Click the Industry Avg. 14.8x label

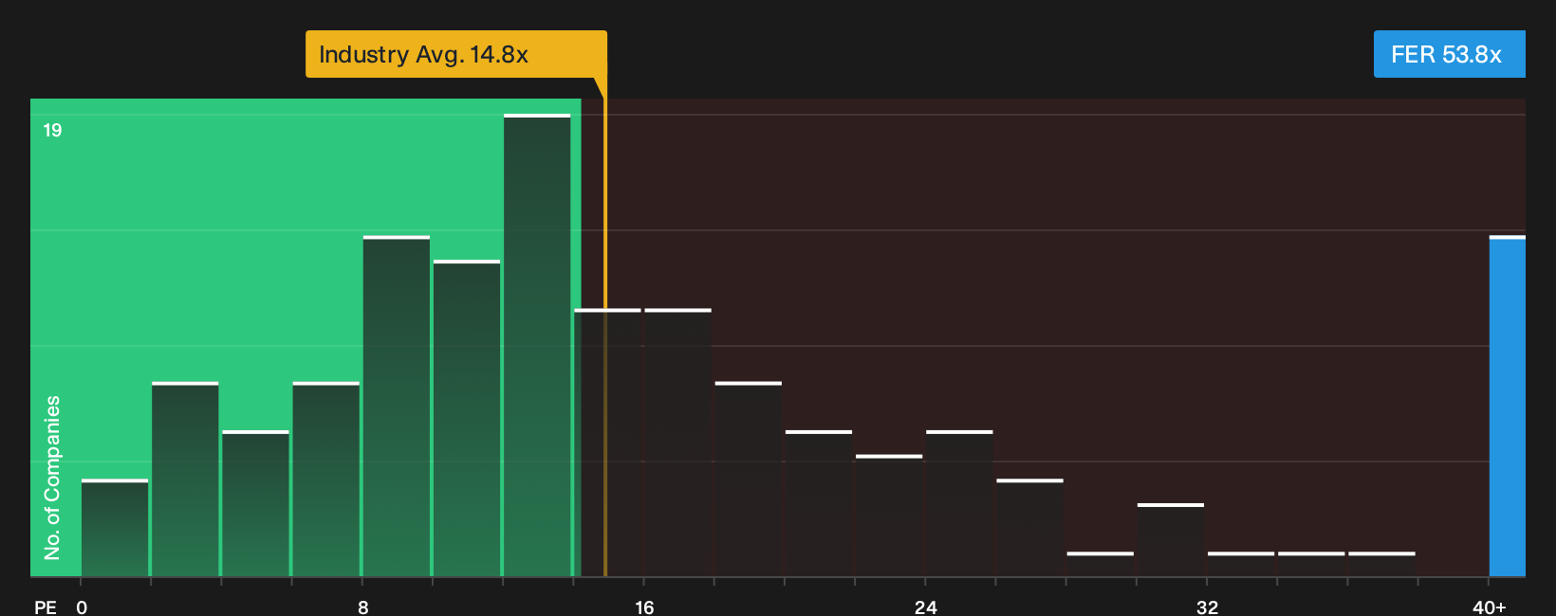[x=455, y=54]
